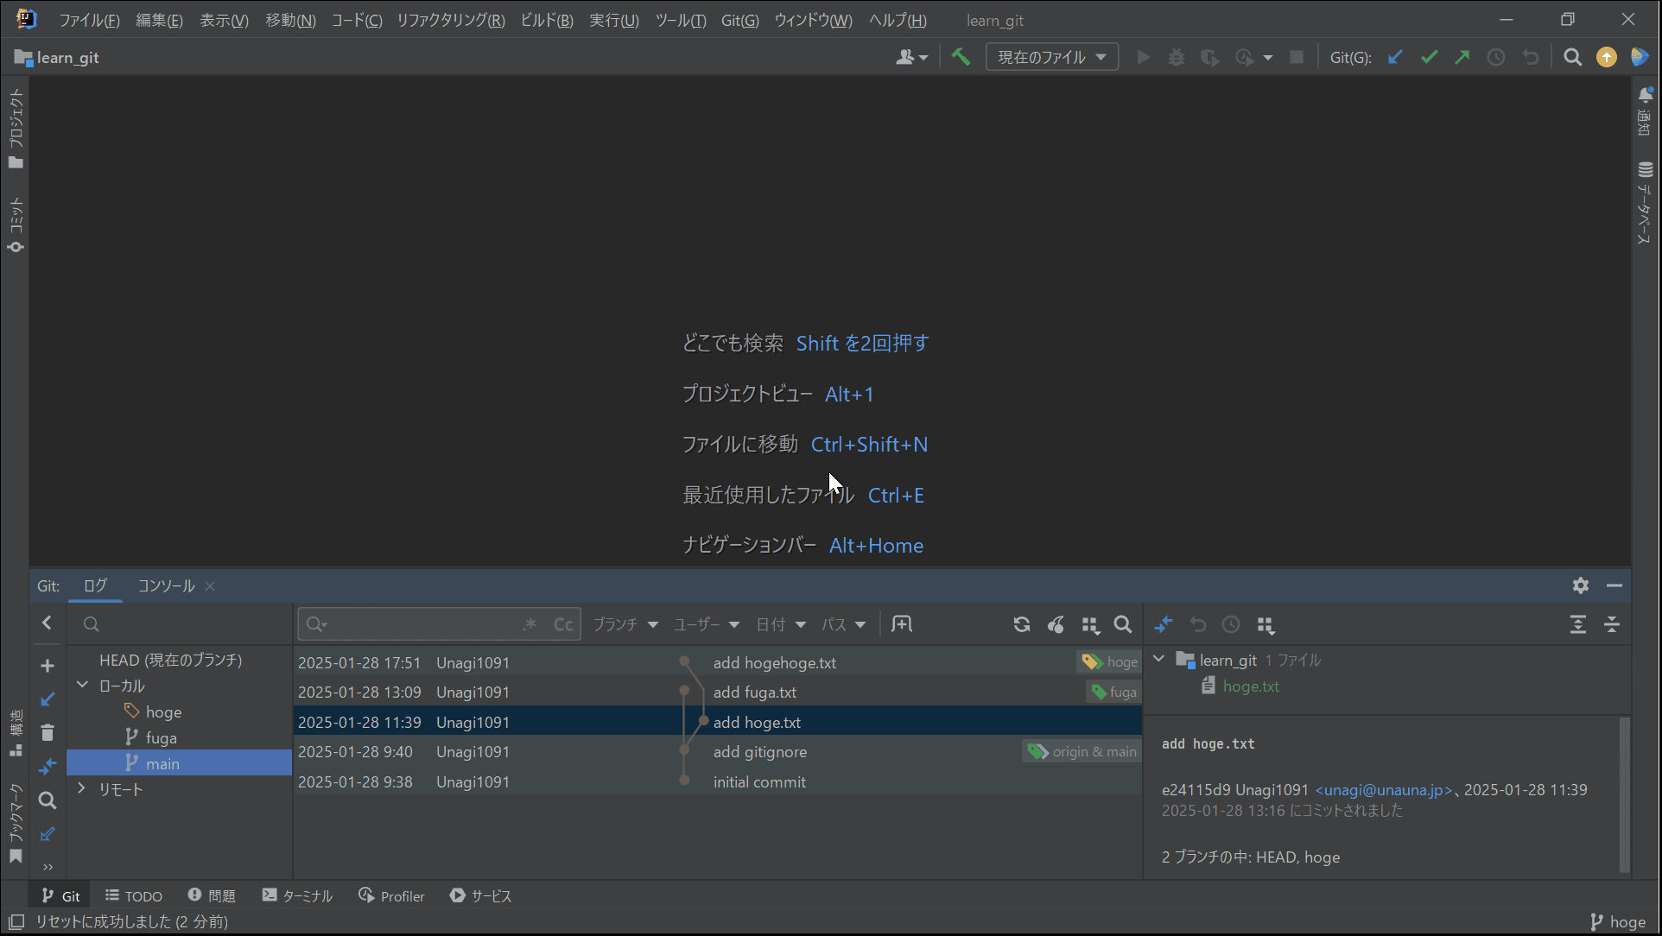Click the Git update project arrow icon
Image resolution: width=1662 pixels, height=936 pixels.
(1395, 57)
